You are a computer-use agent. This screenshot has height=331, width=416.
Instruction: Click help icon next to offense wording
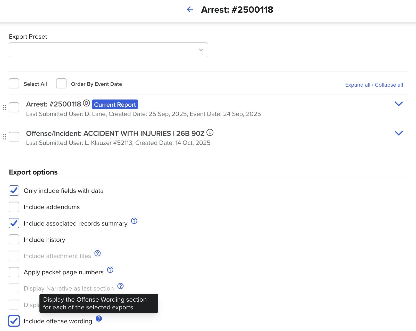pos(99,319)
